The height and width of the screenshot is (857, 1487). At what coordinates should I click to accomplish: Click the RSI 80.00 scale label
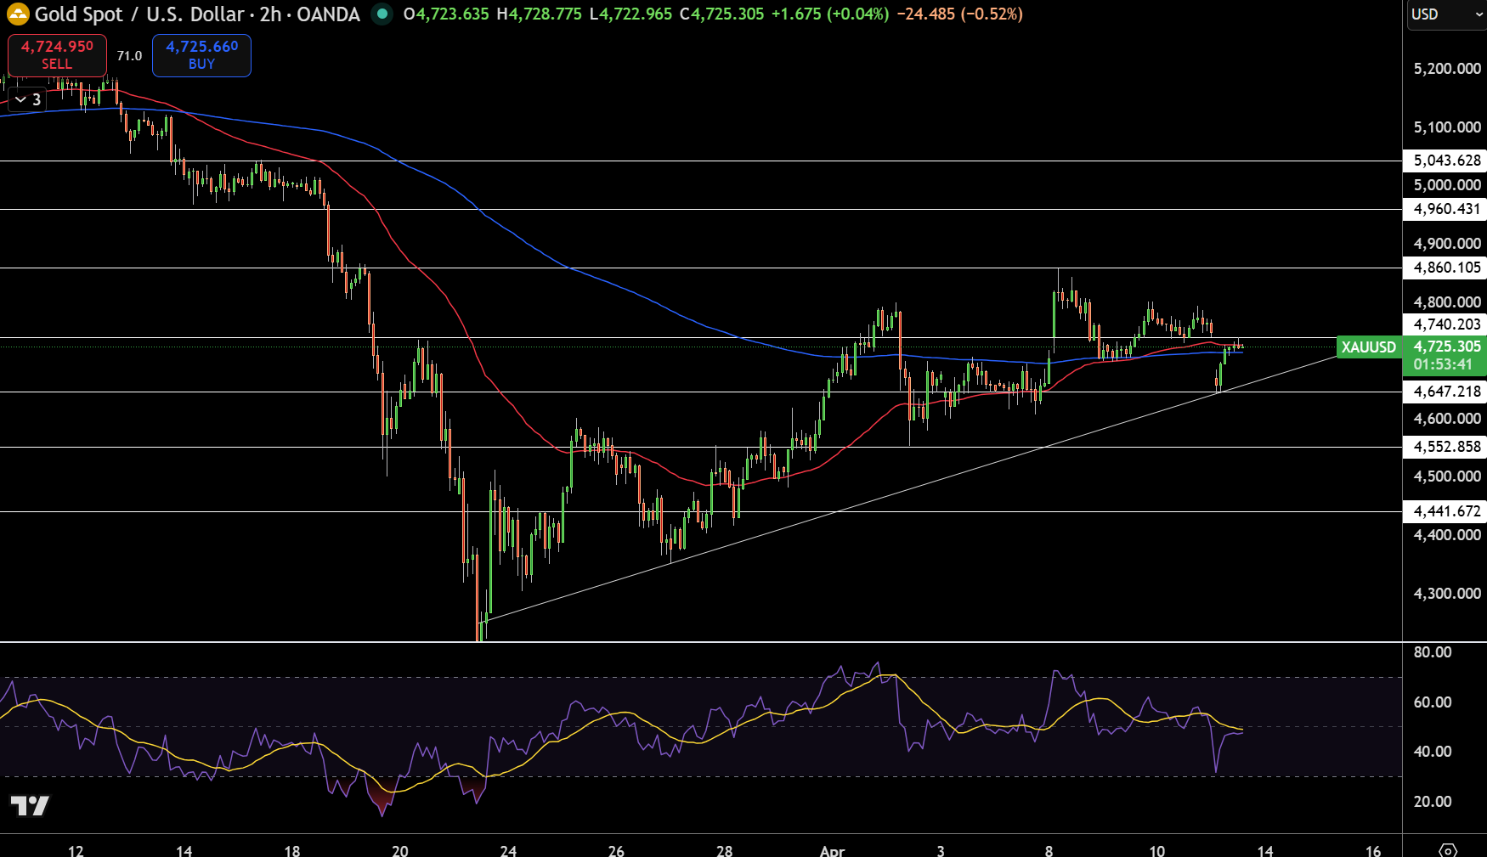pyautogui.click(x=1433, y=652)
